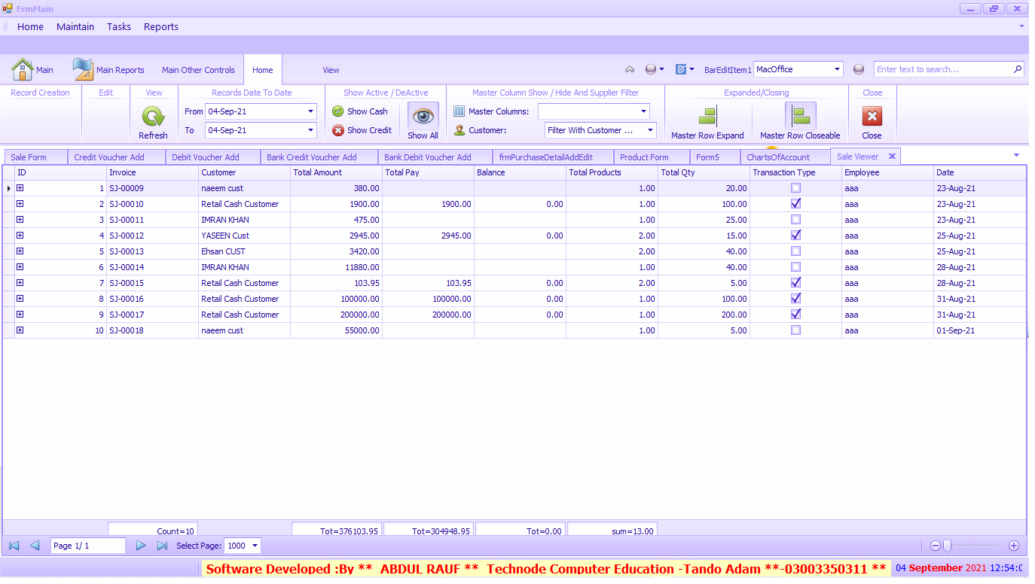The image size is (1035, 584).
Task: Toggle Transaction Type checkbox for SJ-00010
Action: (x=795, y=204)
